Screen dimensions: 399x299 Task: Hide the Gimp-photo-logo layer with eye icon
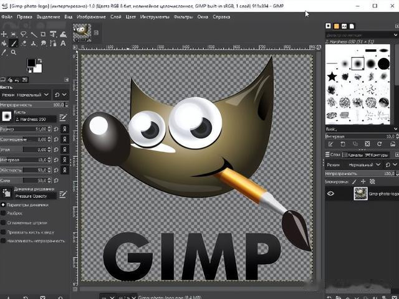331,194
